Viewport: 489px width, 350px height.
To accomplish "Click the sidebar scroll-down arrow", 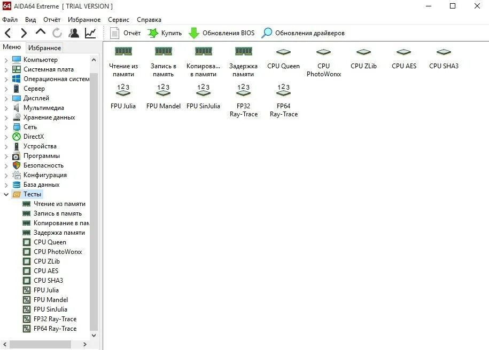I will pyautogui.click(x=94, y=336).
